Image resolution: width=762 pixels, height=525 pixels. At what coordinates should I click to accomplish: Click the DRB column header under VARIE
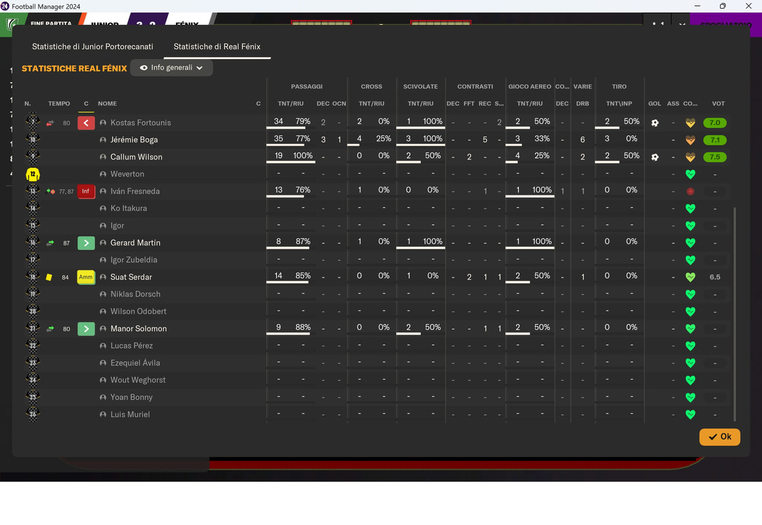pyautogui.click(x=583, y=104)
